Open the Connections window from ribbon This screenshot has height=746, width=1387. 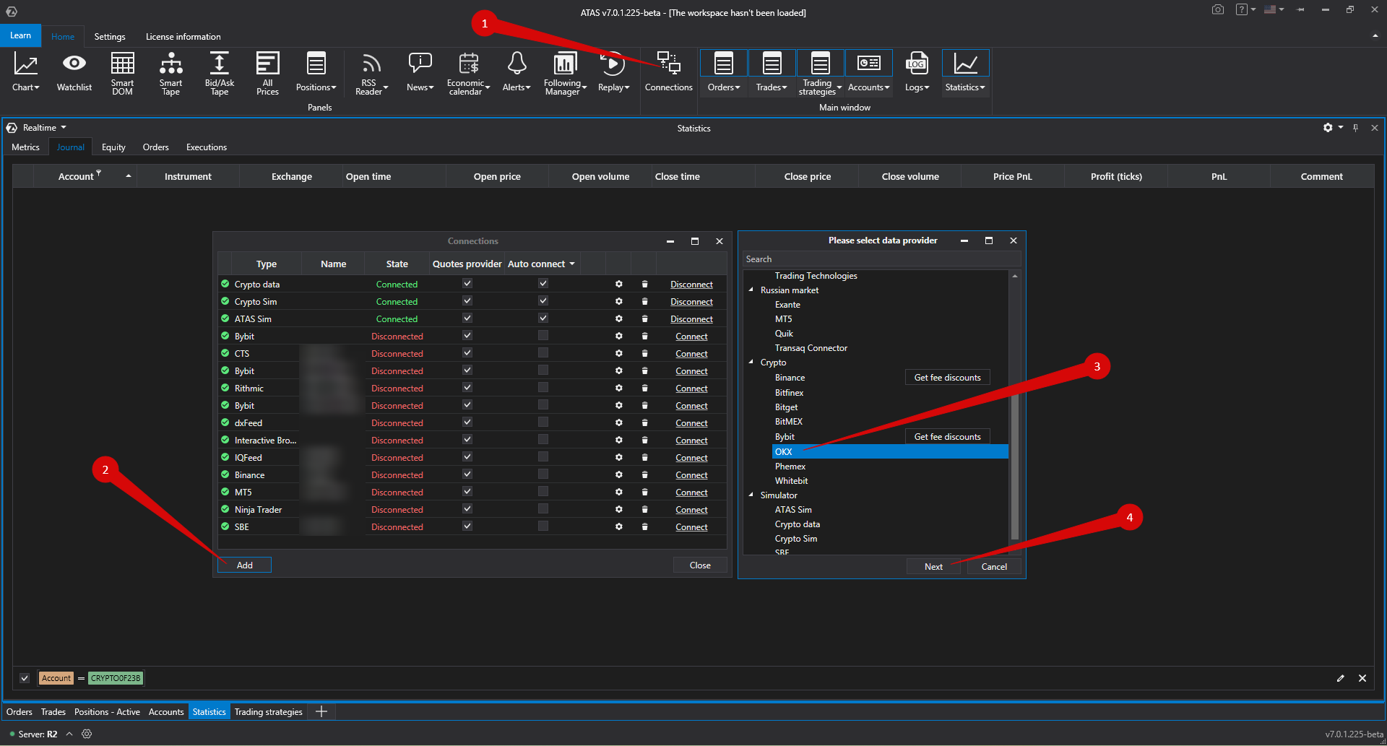(668, 72)
